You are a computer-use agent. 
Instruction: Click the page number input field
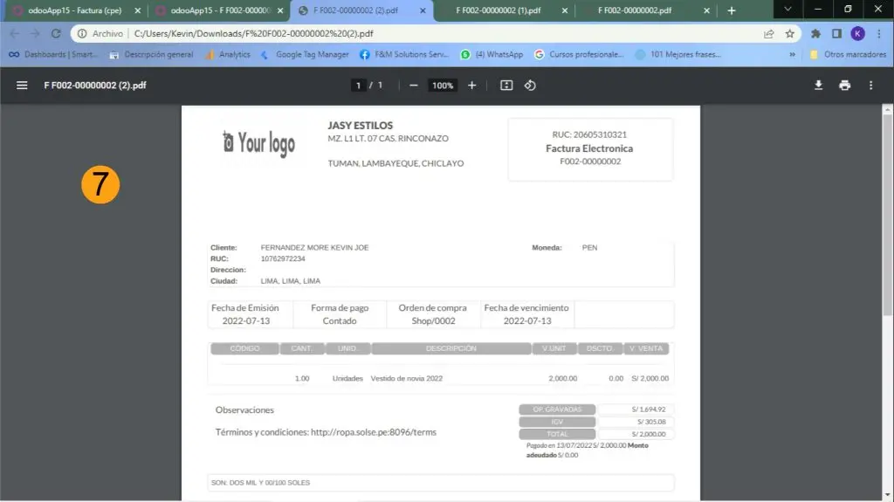358,86
